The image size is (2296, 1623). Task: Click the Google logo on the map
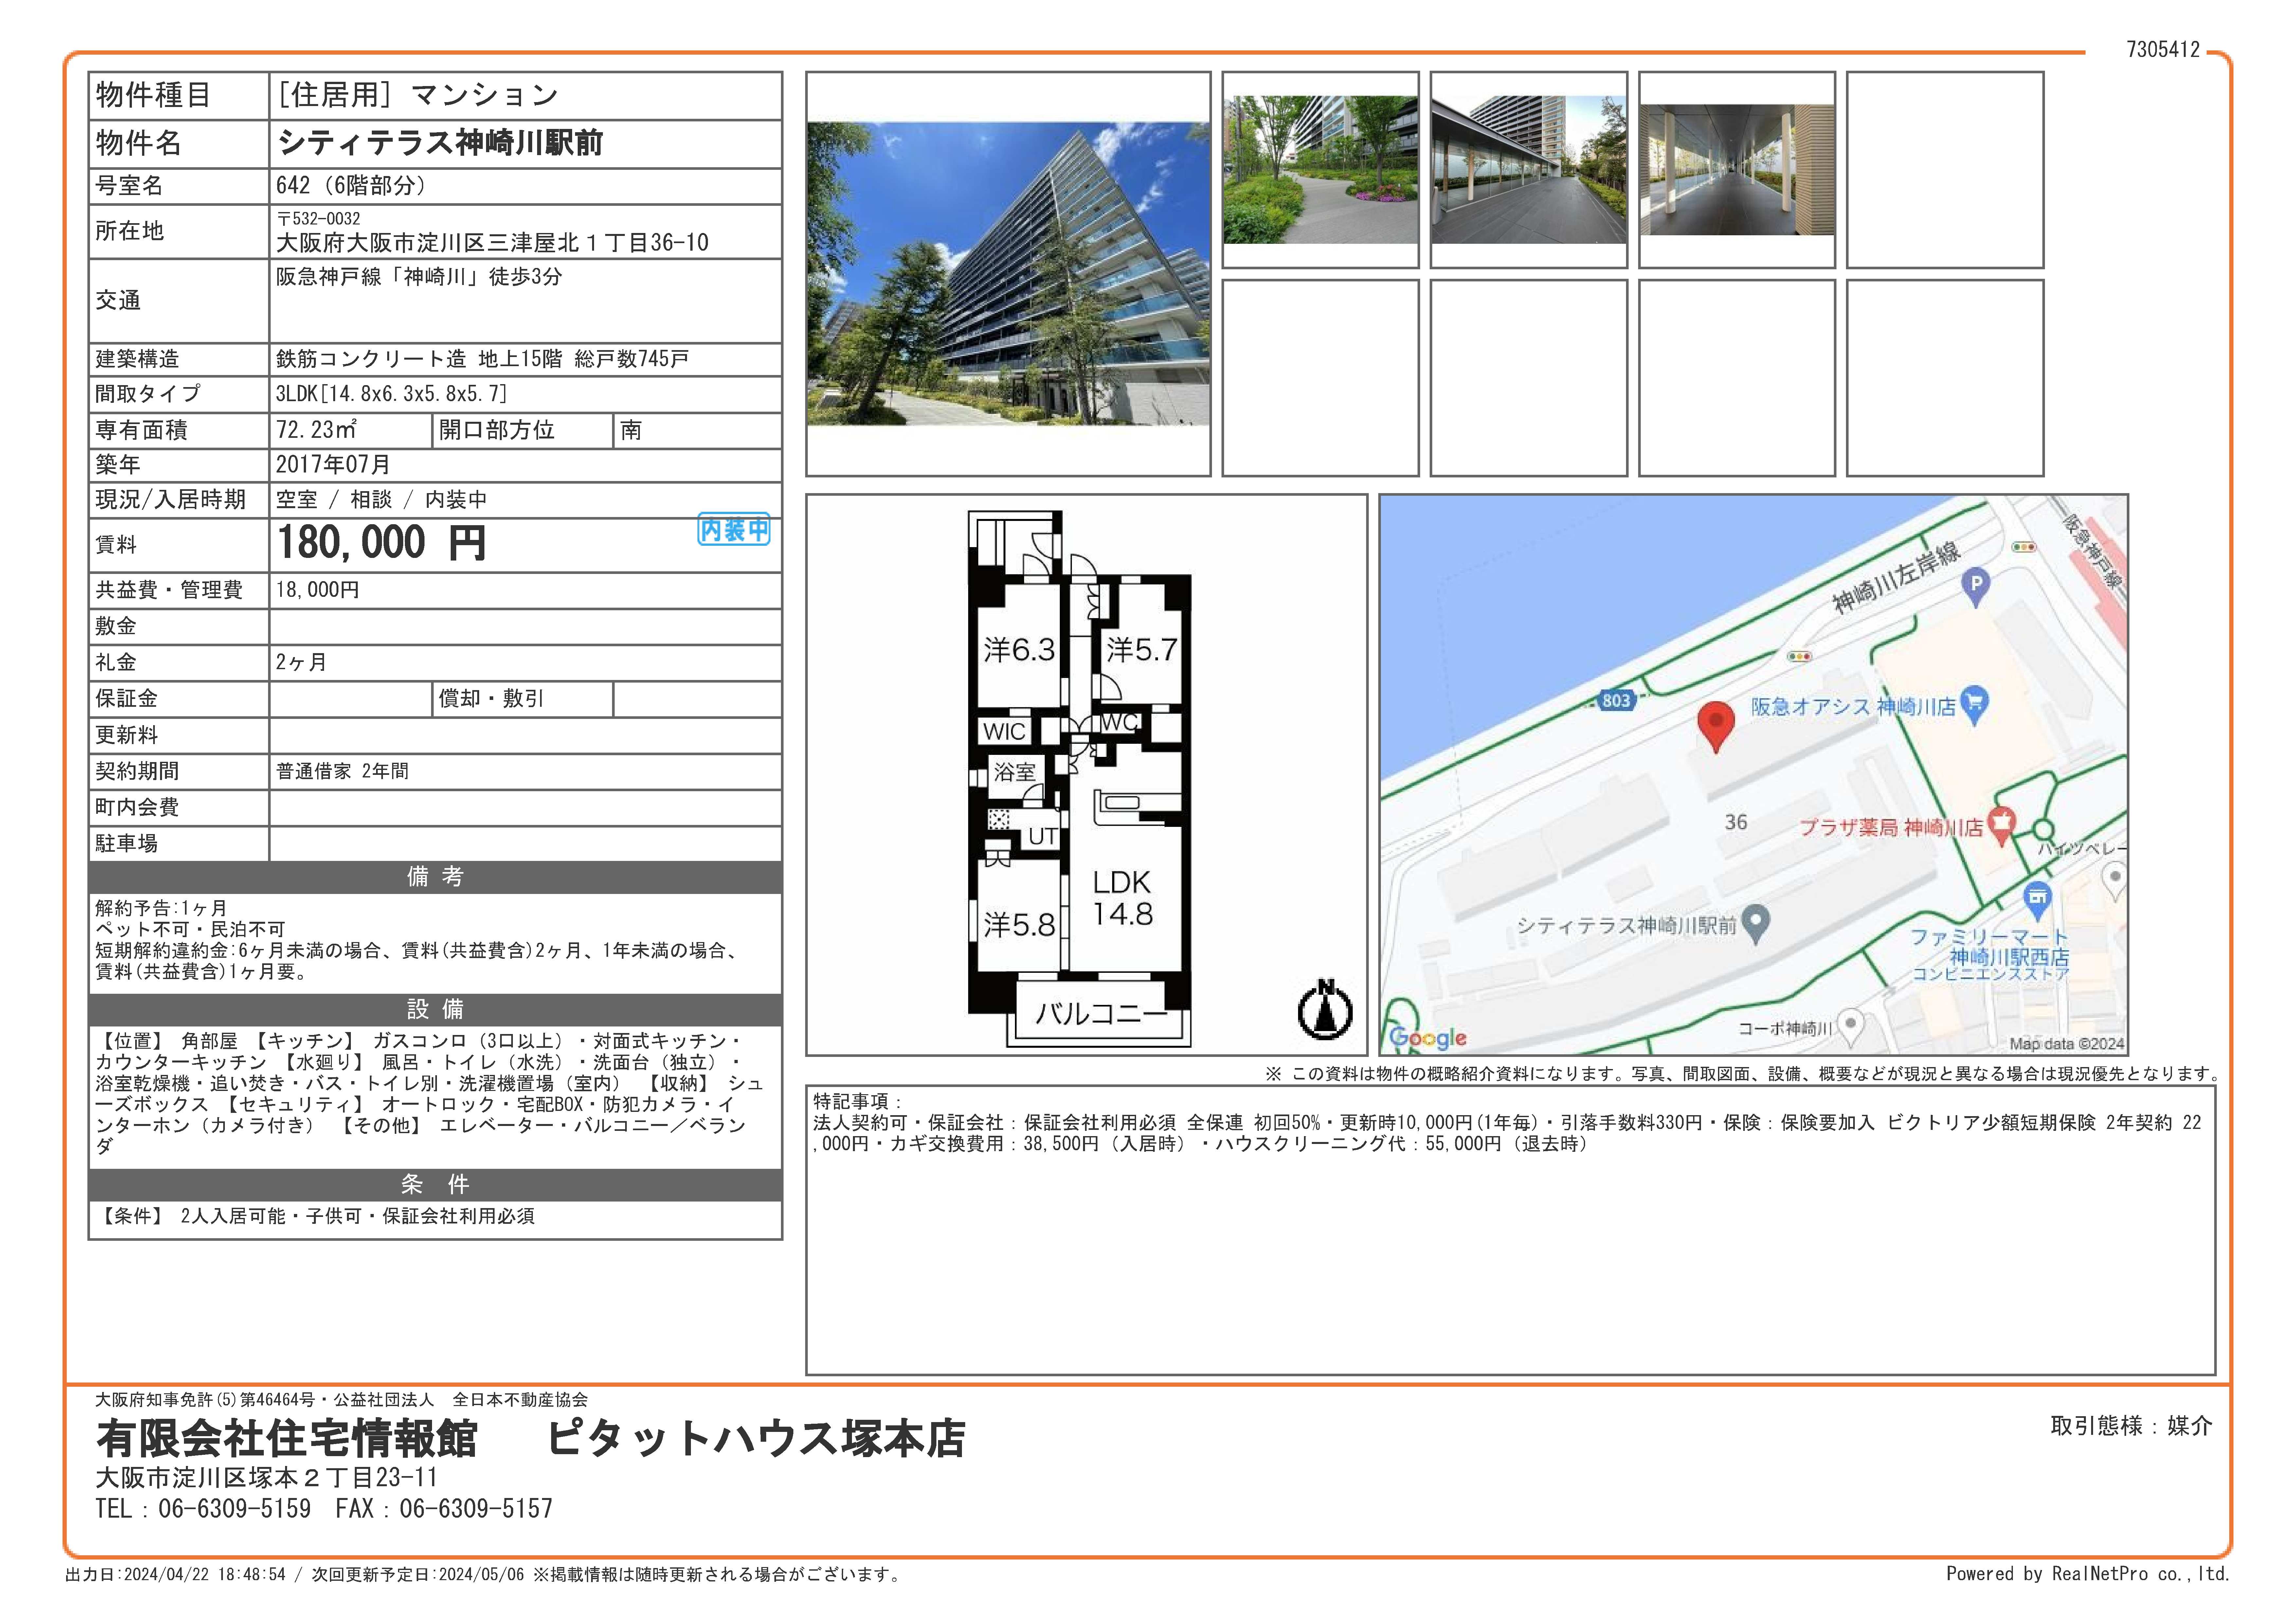(x=1428, y=1038)
